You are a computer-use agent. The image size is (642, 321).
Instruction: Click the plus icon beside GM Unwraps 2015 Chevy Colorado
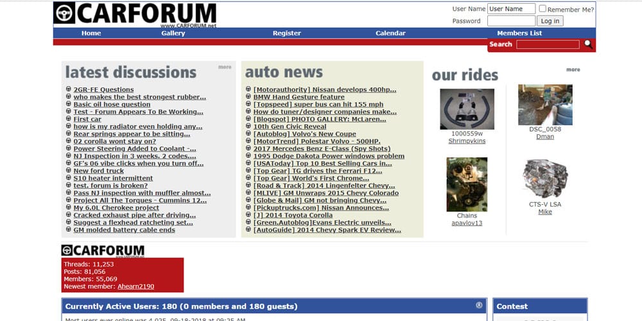pyautogui.click(x=248, y=192)
